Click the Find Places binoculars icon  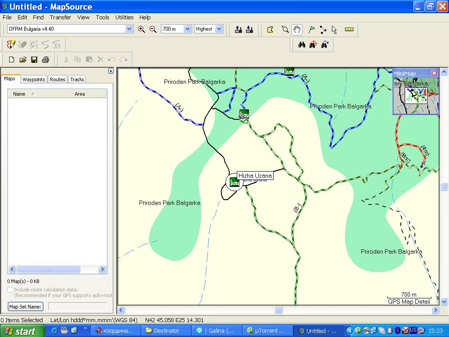pos(302,45)
